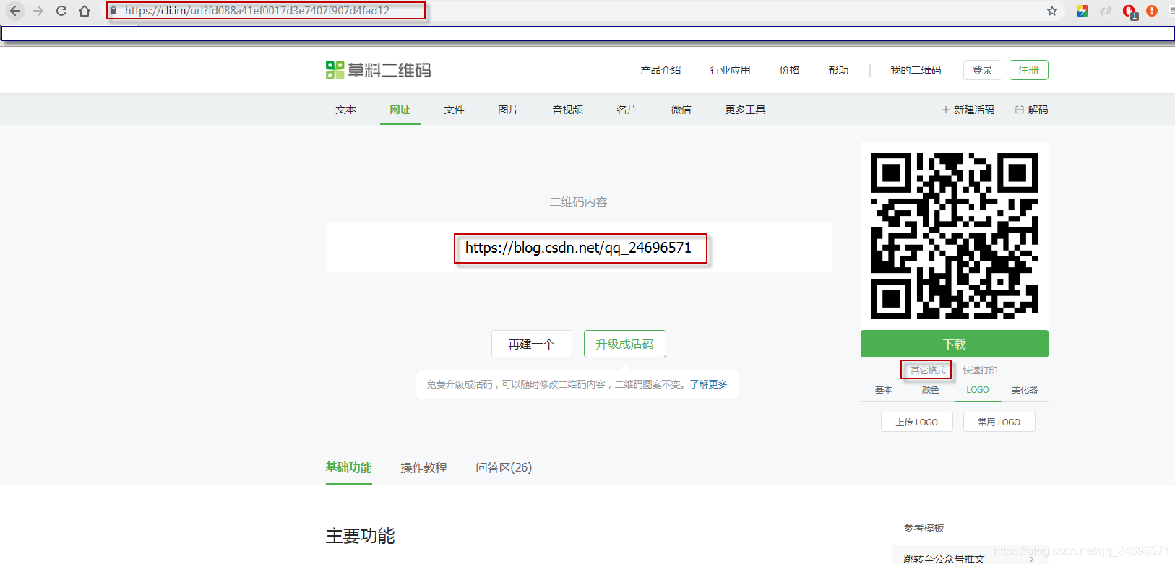1175x564 pixels.
Task: Open 行业应用 menu
Action: pyautogui.click(x=730, y=70)
